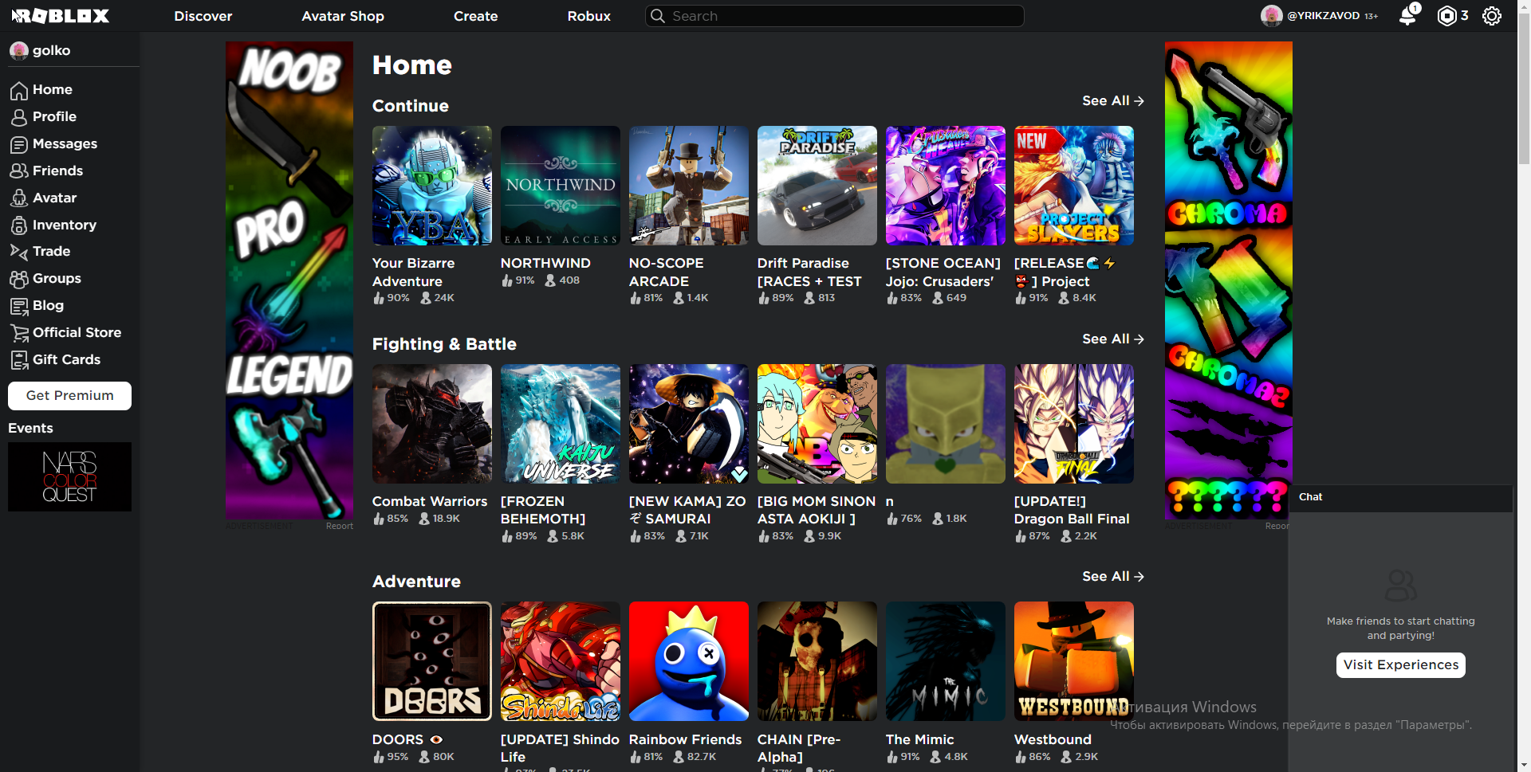Image resolution: width=1531 pixels, height=772 pixels.
Task: Open Groups in the sidebar
Action: (56, 279)
